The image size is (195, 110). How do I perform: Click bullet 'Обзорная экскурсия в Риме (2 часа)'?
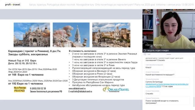[x=92, y=74]
